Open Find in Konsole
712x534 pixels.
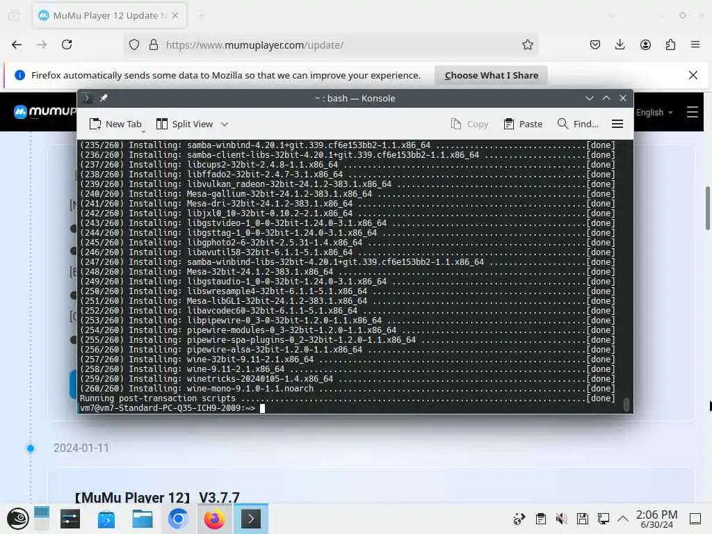click(578, 124)
